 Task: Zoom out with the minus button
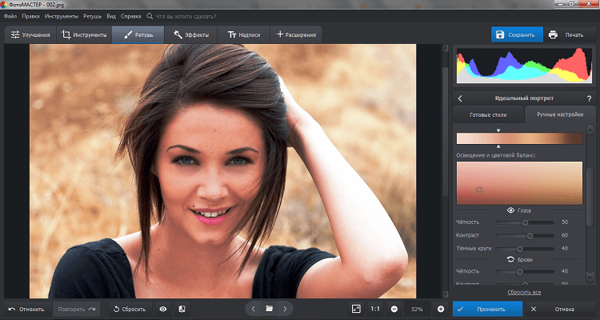[x=394, y=309]
